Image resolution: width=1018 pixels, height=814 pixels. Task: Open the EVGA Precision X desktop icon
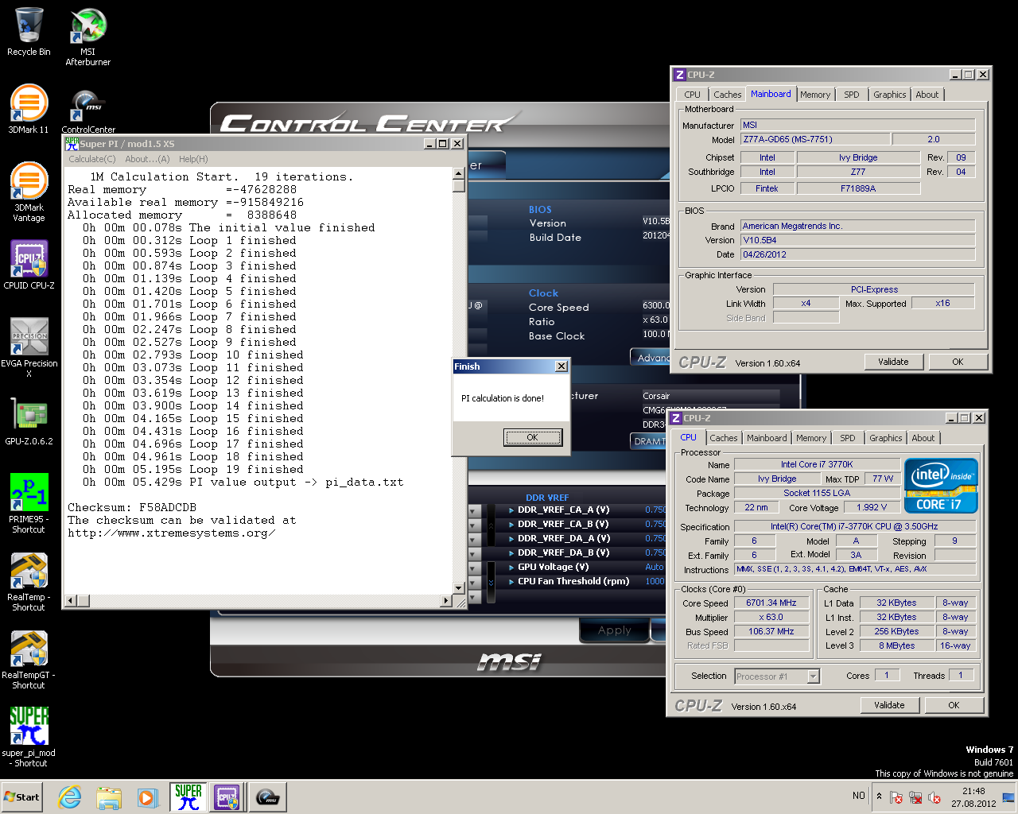coord(29,347)
